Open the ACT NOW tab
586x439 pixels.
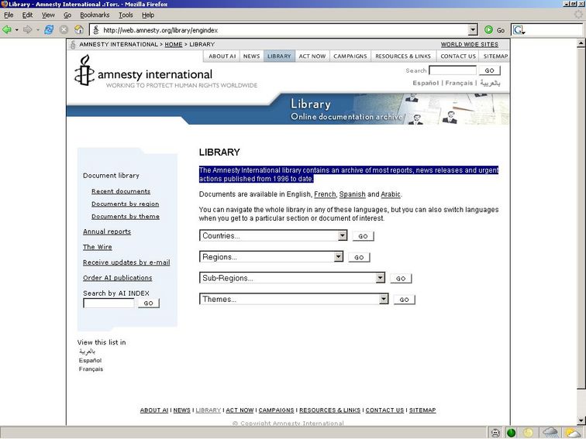pos(312,56)
